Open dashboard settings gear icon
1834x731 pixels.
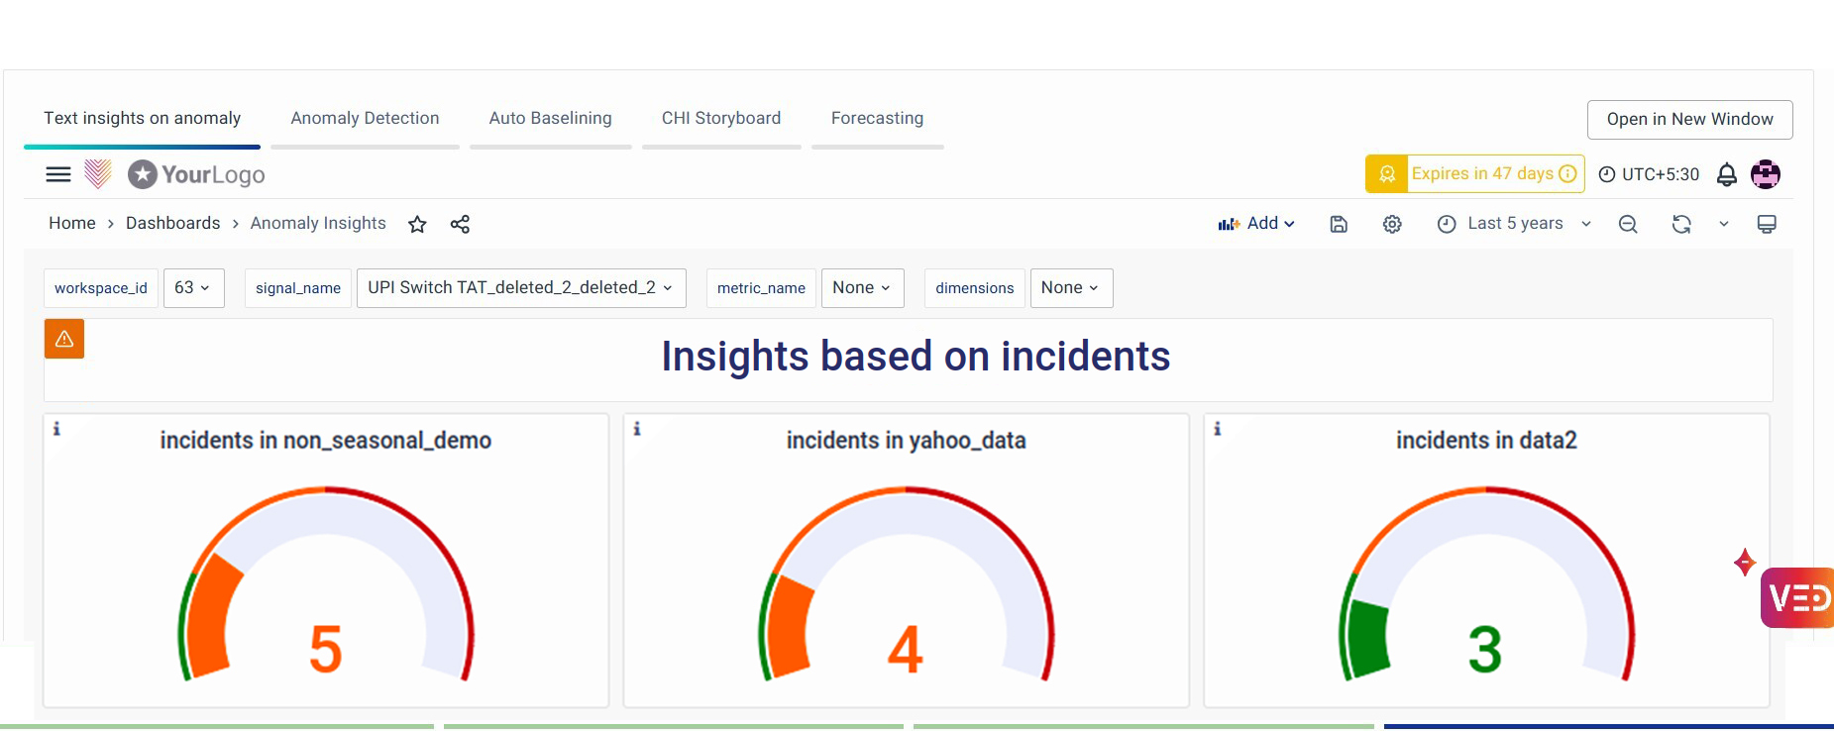[x=1392, y=225]
